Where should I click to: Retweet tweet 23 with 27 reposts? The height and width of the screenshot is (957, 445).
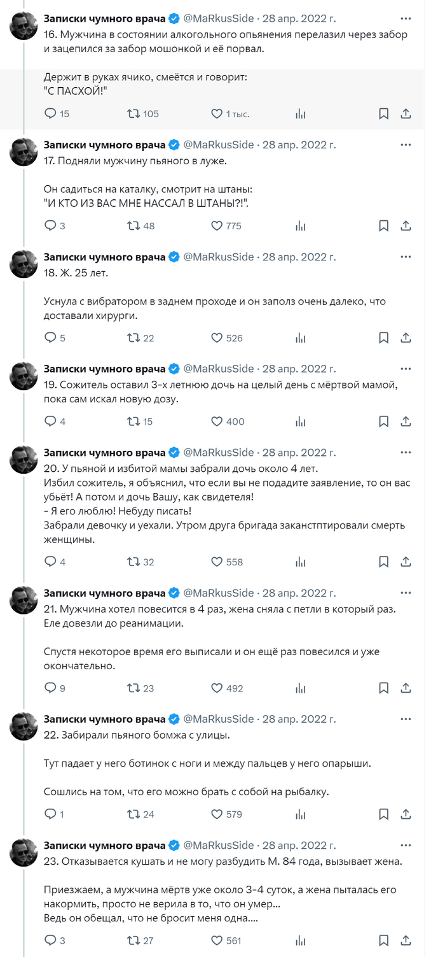(133, 940)
